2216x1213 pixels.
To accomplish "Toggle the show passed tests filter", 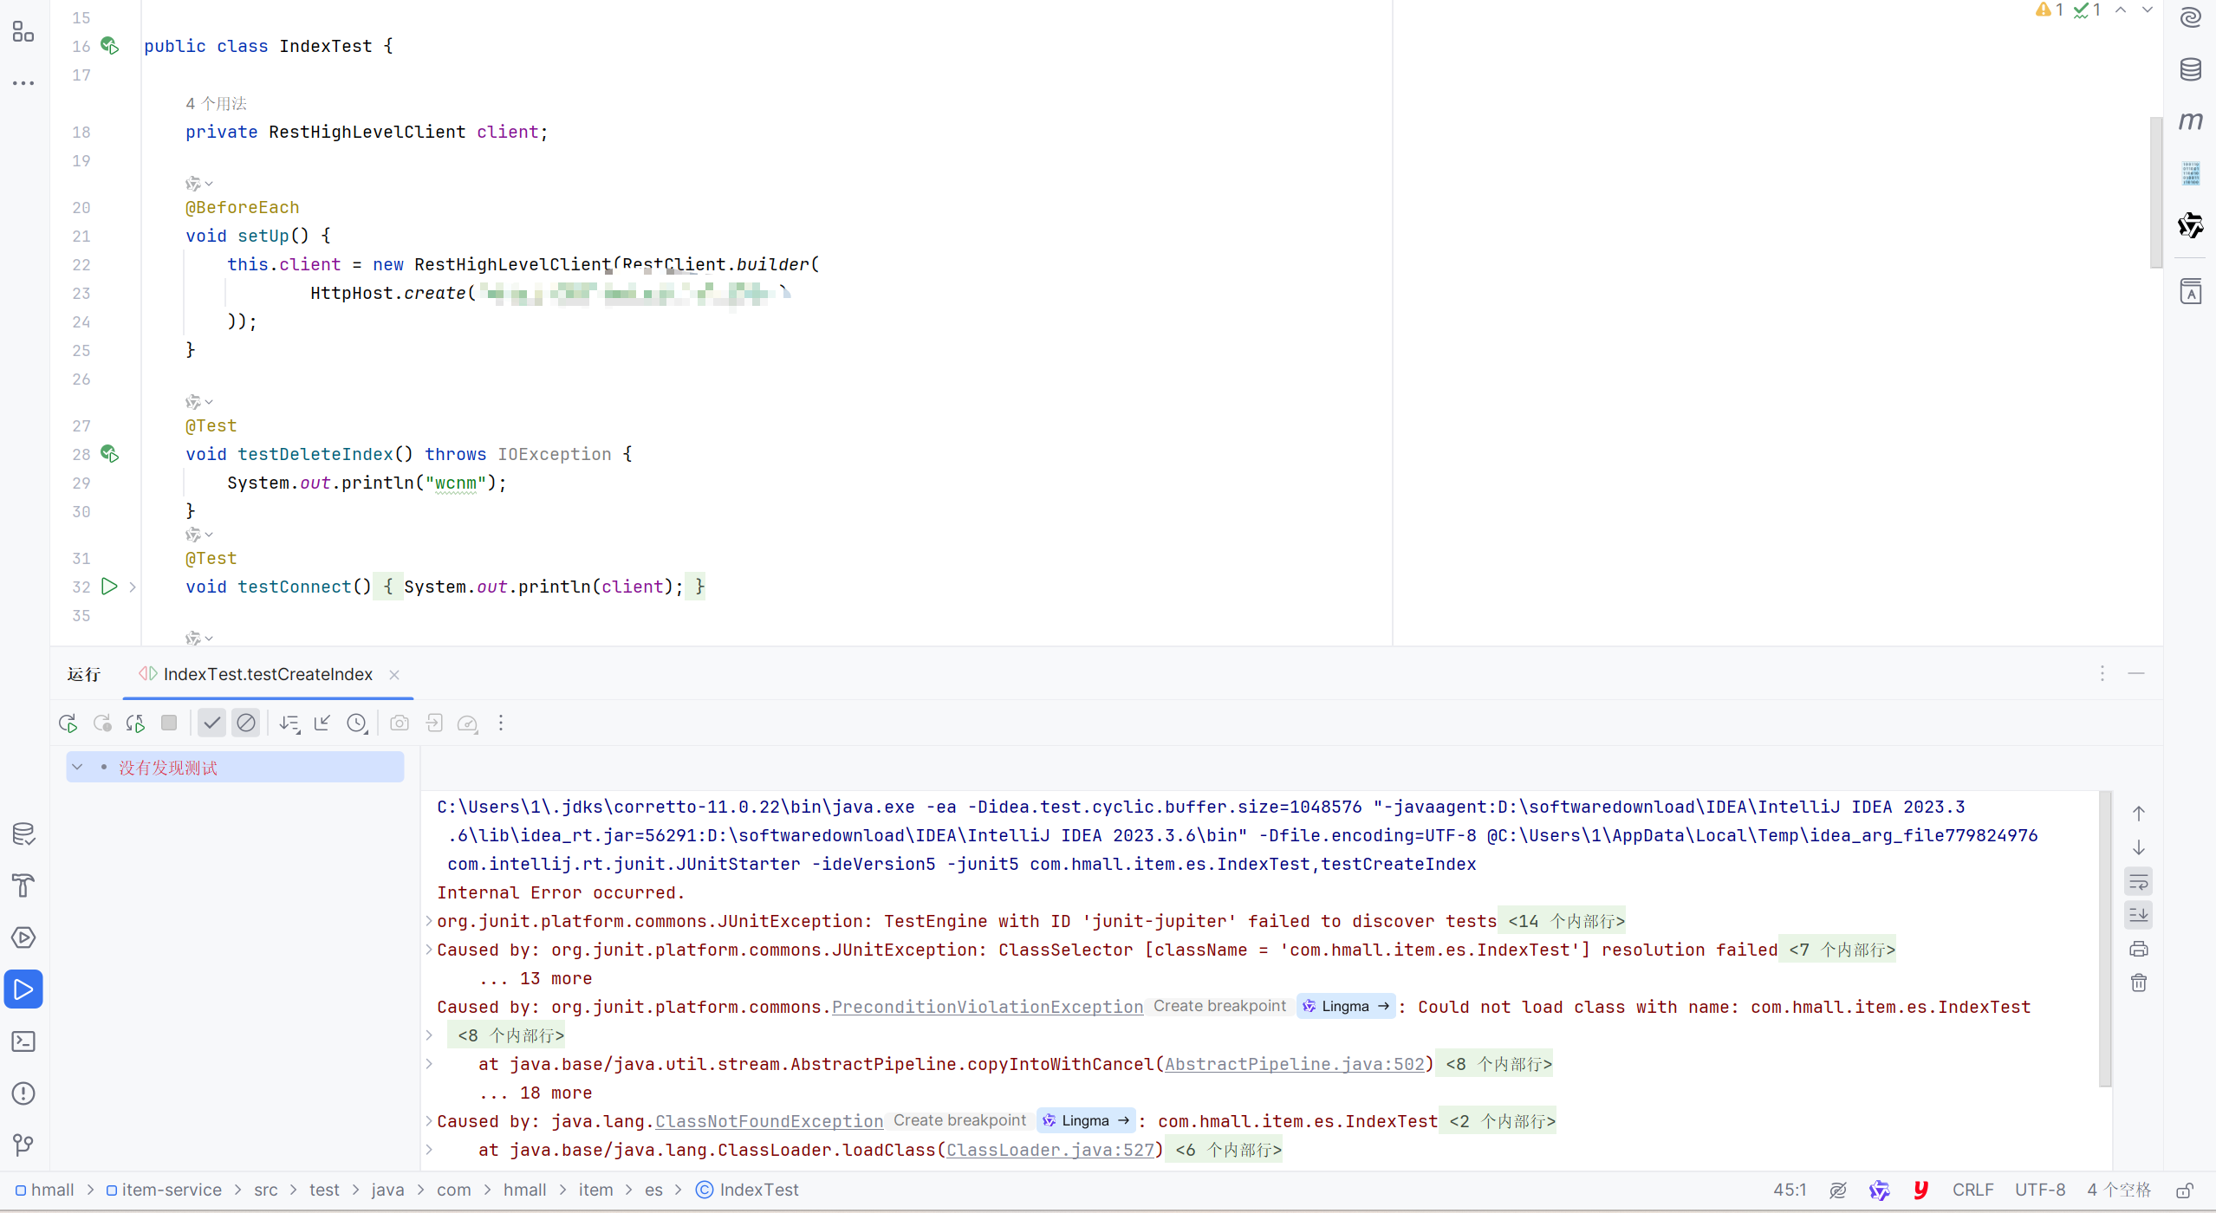I will tap(211, 723).
